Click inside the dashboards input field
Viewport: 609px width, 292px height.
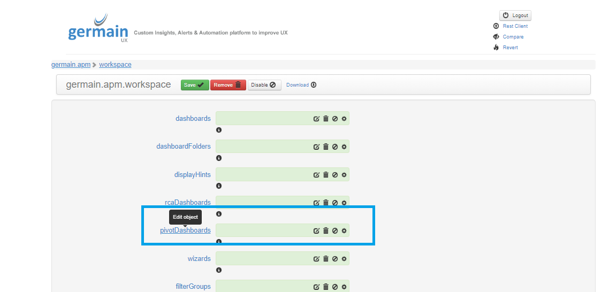(263, 119)
